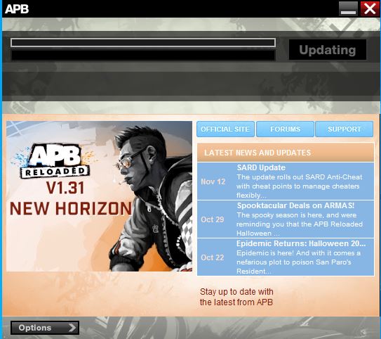Click the APB title text in title bar
The width and height of the screenshot is (381, 339).
pyautogui.click(x=17, y=9)
